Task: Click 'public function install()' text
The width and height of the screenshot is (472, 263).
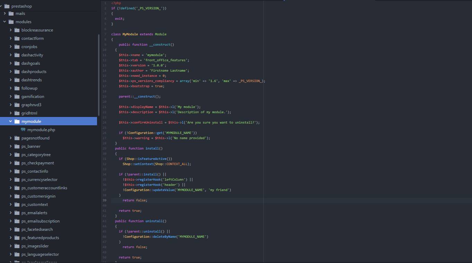Action: click(139, 148)
